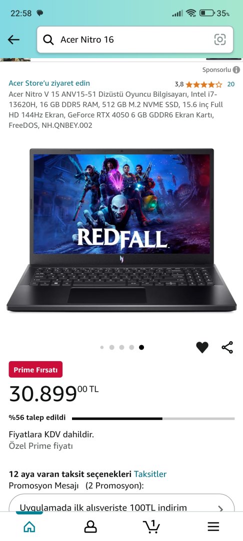Select the first image carousel dot
The width and height of the screenshot is (243, 541).
(x=102, y=348)
